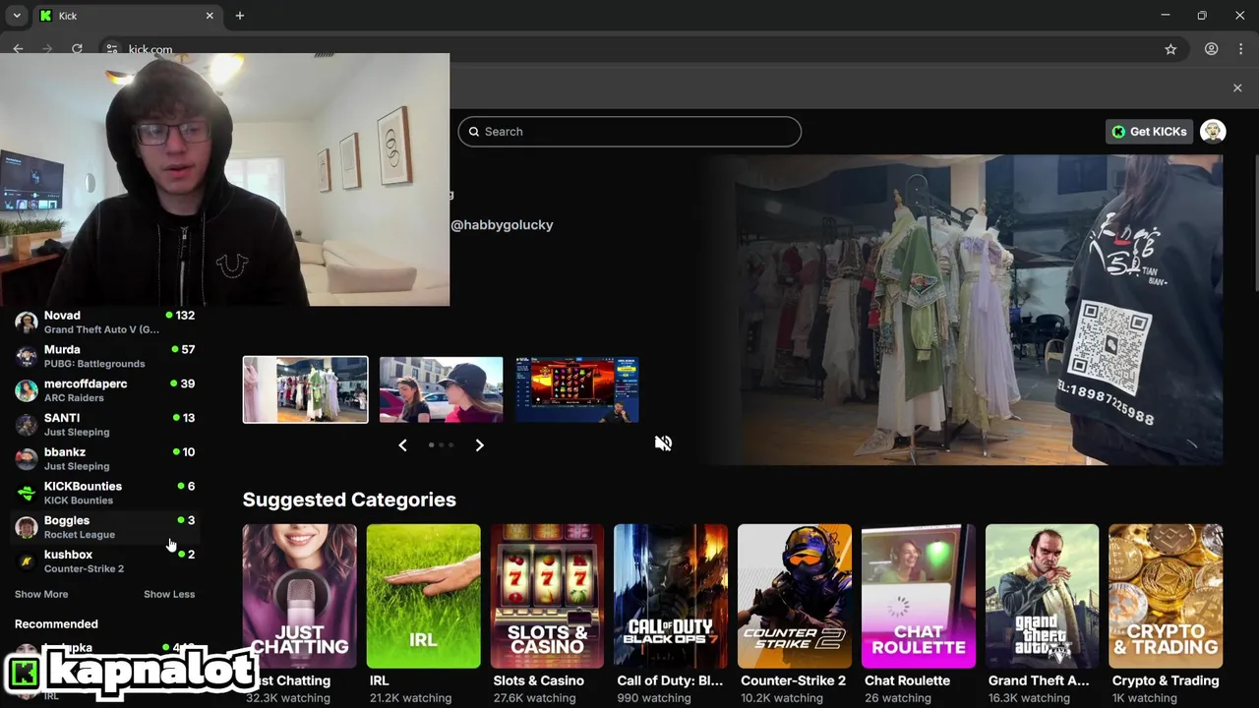1259x708 pixels.
Task: Click the Get KICKs button
Action: click(1149, 132)
